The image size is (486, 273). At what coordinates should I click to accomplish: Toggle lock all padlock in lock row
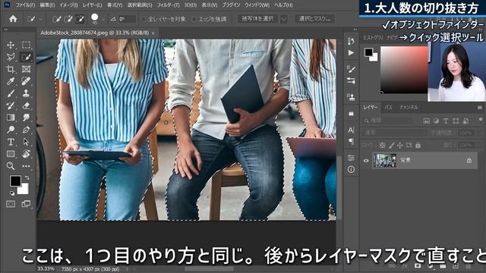[x=418, y=145]
